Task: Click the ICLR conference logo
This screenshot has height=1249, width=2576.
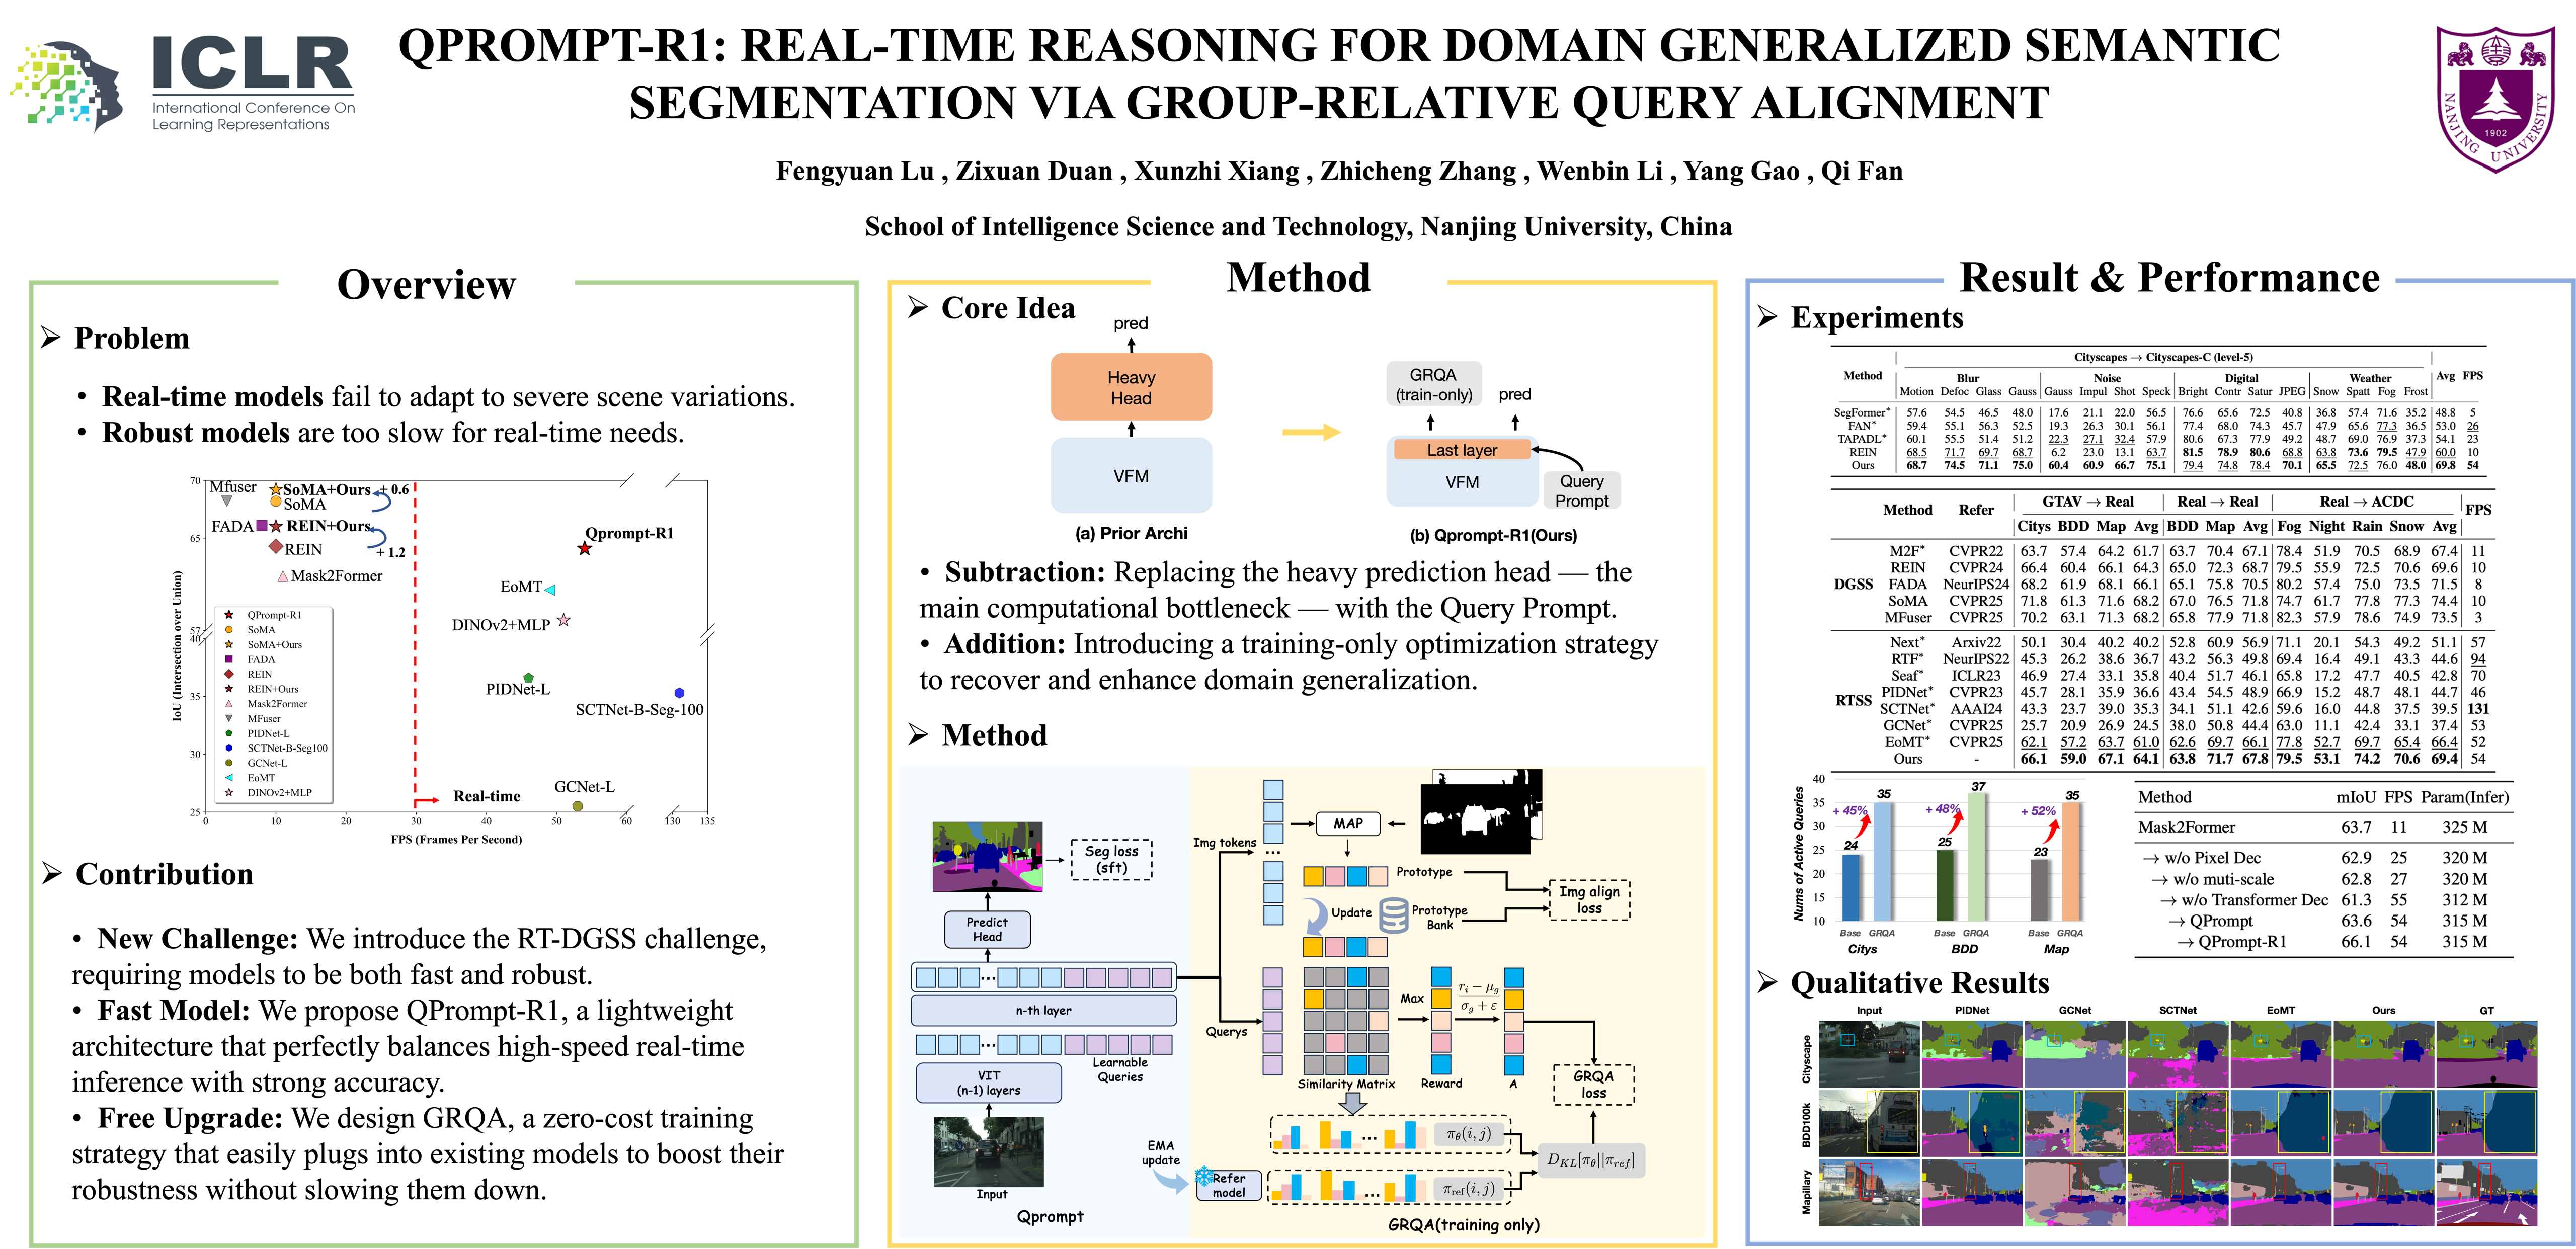Action: point(183,85)
